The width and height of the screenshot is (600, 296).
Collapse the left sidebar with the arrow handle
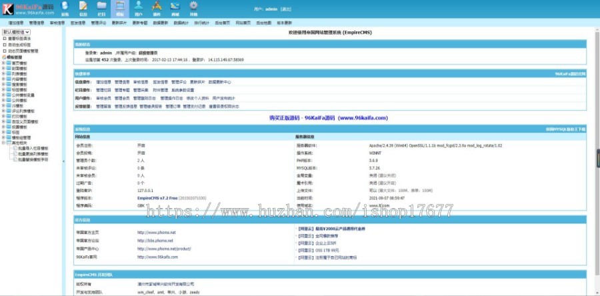[x=63, y=161]
